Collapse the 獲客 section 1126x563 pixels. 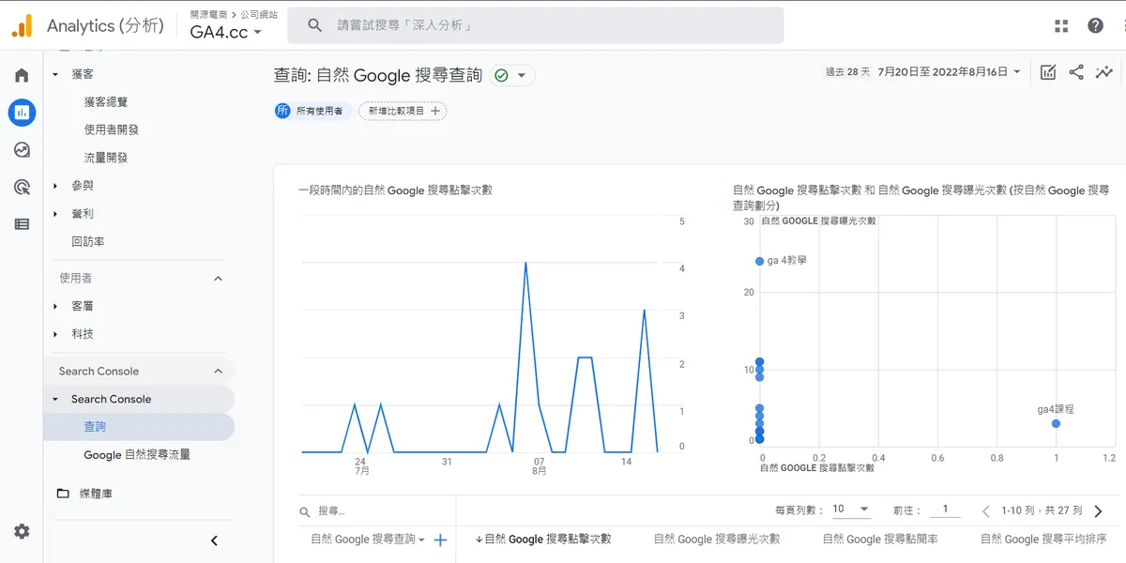pyautogui.click(x=55, y=74)
